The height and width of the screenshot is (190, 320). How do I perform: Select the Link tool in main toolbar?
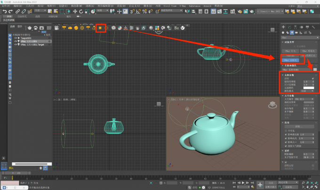pyautogui.click(x=17, y=11)
